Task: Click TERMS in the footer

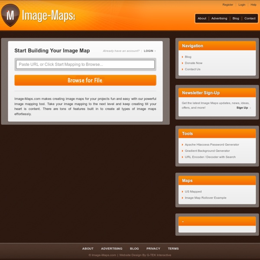Action: pyautogui.click(x=173, y=249)
